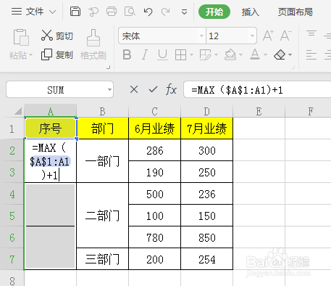
Task: Click the left align text icon
Action: coord(311,54)
